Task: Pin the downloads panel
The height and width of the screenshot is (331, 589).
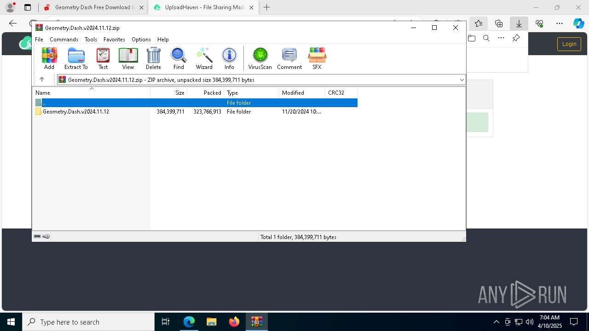Action: pos(516,38)
